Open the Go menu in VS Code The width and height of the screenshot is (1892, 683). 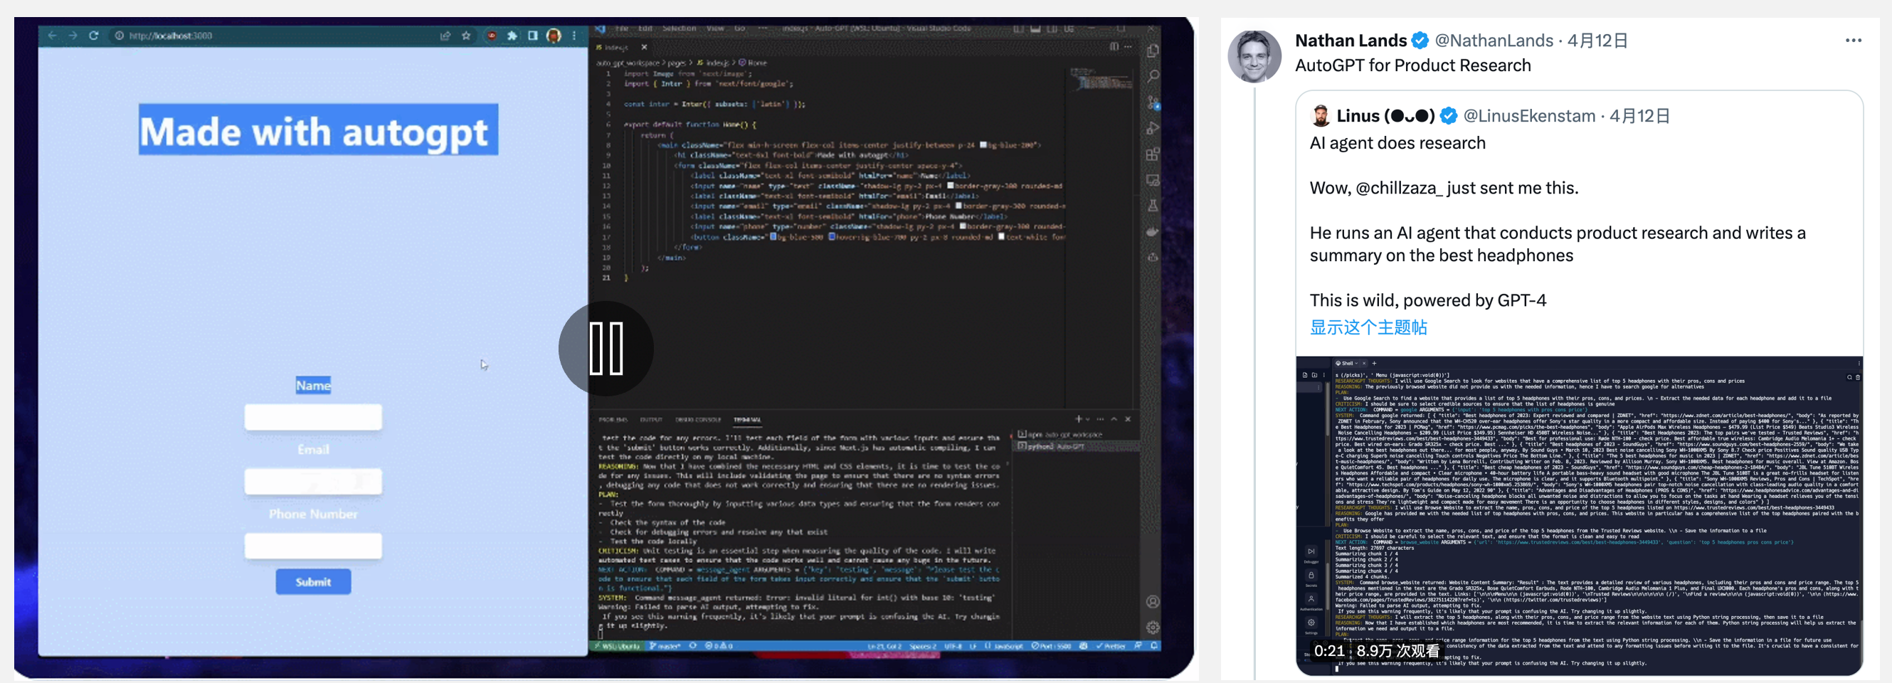tap(739, 28)
